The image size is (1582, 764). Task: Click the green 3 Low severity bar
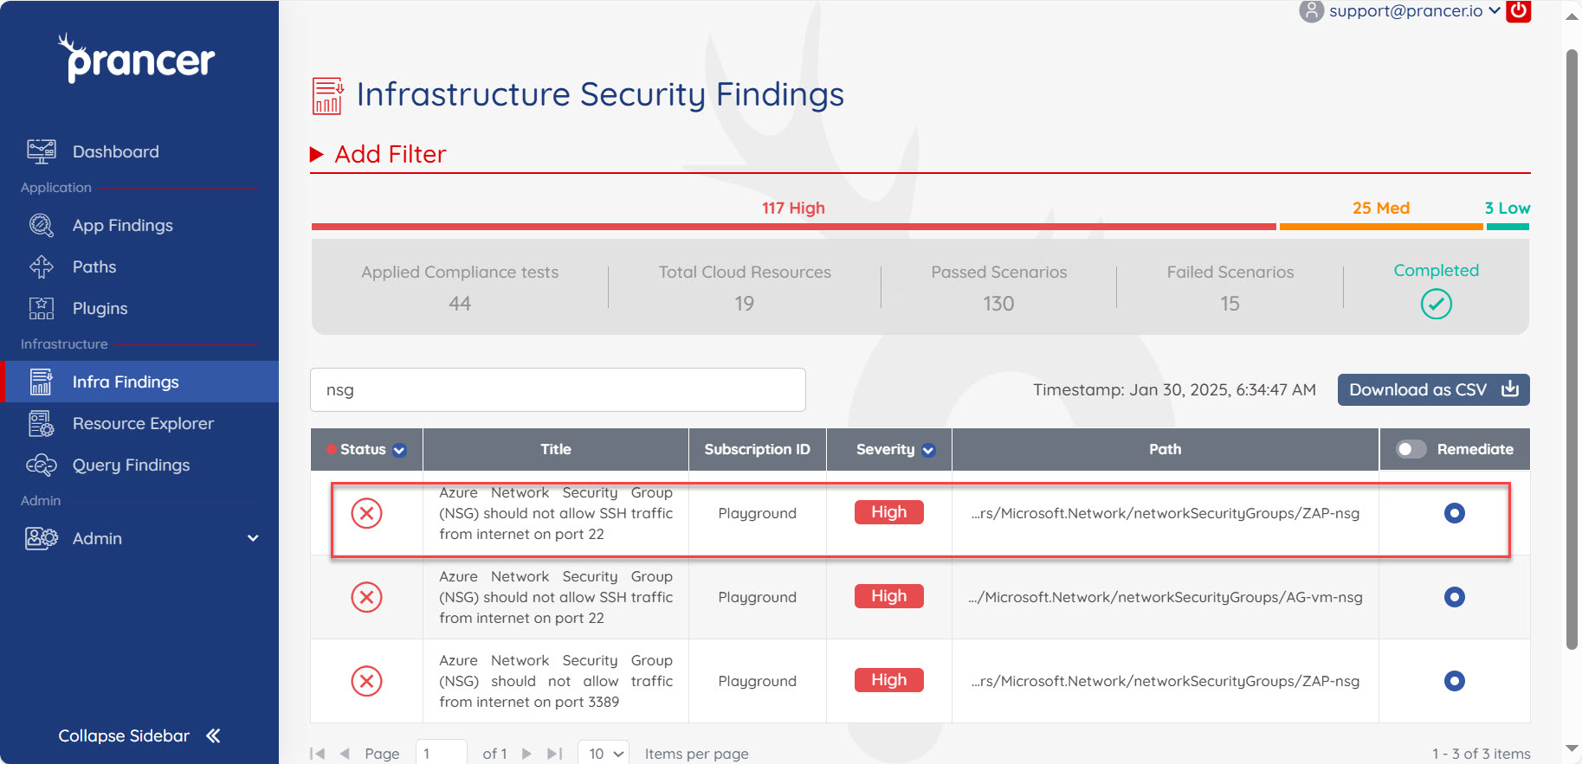(1508, 227)
